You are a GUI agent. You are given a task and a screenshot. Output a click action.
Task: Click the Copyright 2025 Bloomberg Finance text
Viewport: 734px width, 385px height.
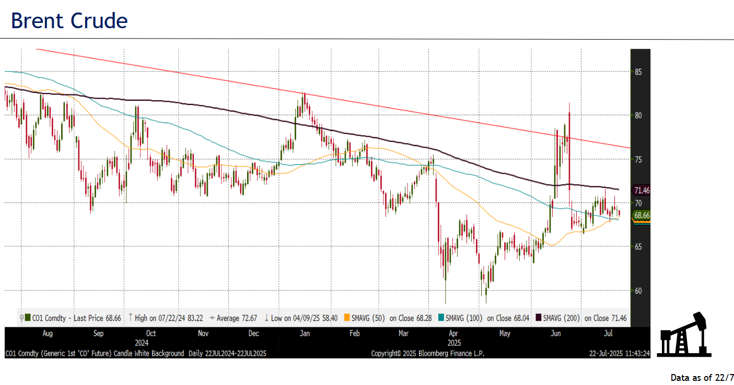point(427,353)
